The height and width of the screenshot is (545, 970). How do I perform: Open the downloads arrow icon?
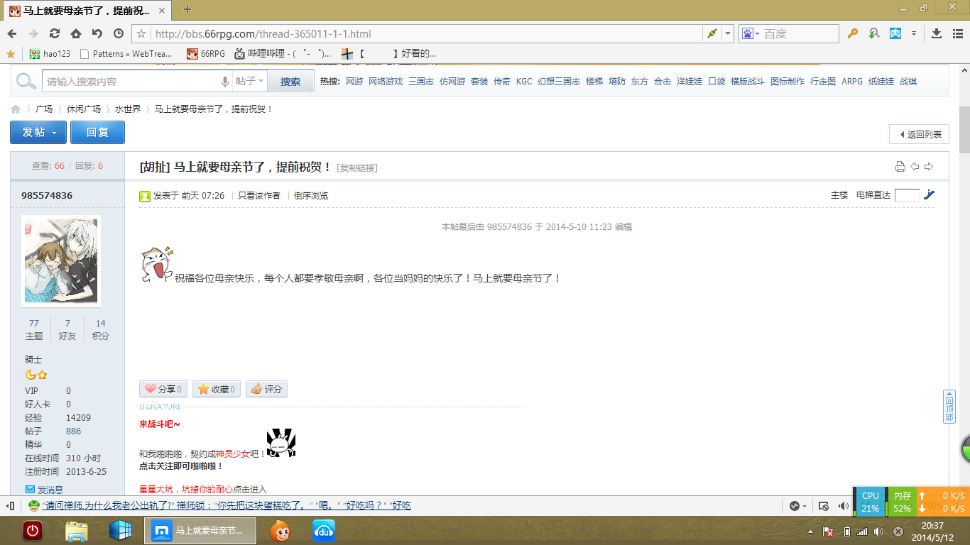[937, 33]
